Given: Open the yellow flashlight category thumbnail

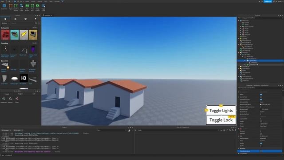Looking at the screenshot, I should point(24,35).
